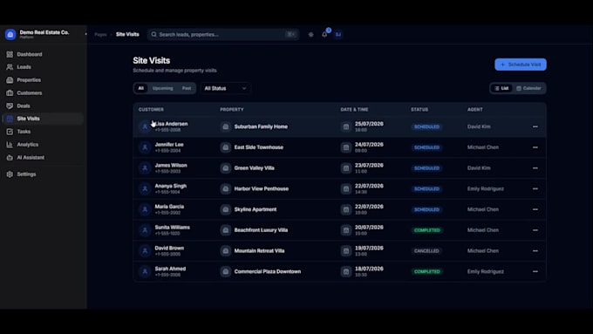Click SCHEDULED badge for Maria Garcia
The width and height of the screenshot is (593, 334).
426,209
